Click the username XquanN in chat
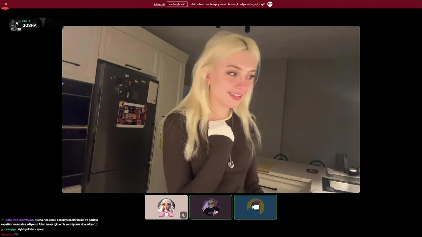This screenshot has height=237, width=422. click(x=6, y=234)
